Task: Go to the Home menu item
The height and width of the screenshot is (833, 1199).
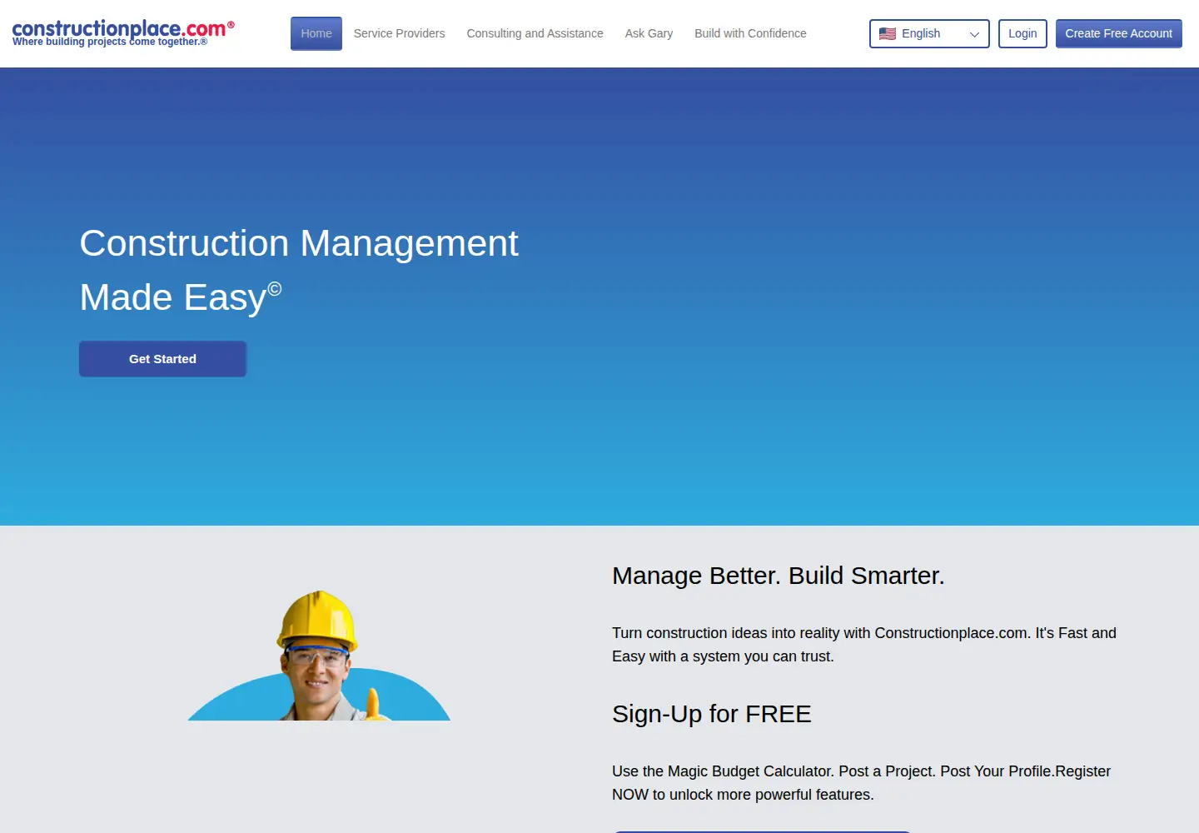Action: pyautogui.click(x=316, y=33)
